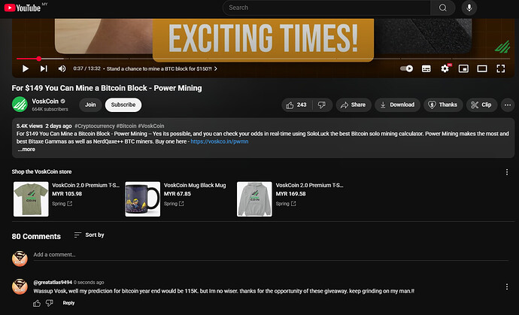Send Thanks to the creator
The image size is (519, 315).
point(443,105)
